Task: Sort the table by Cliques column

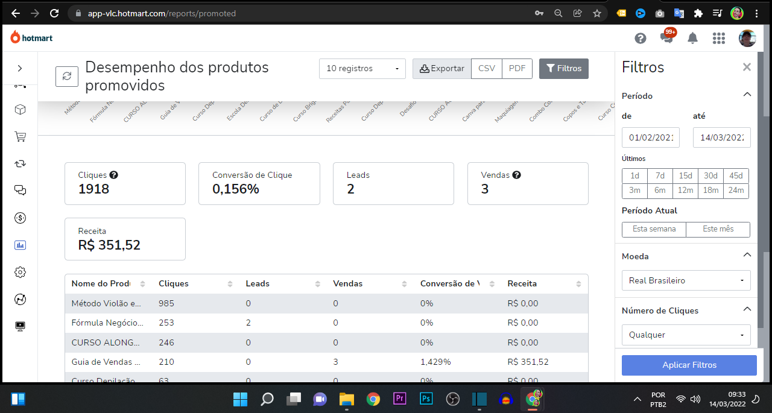Action: 230,284
